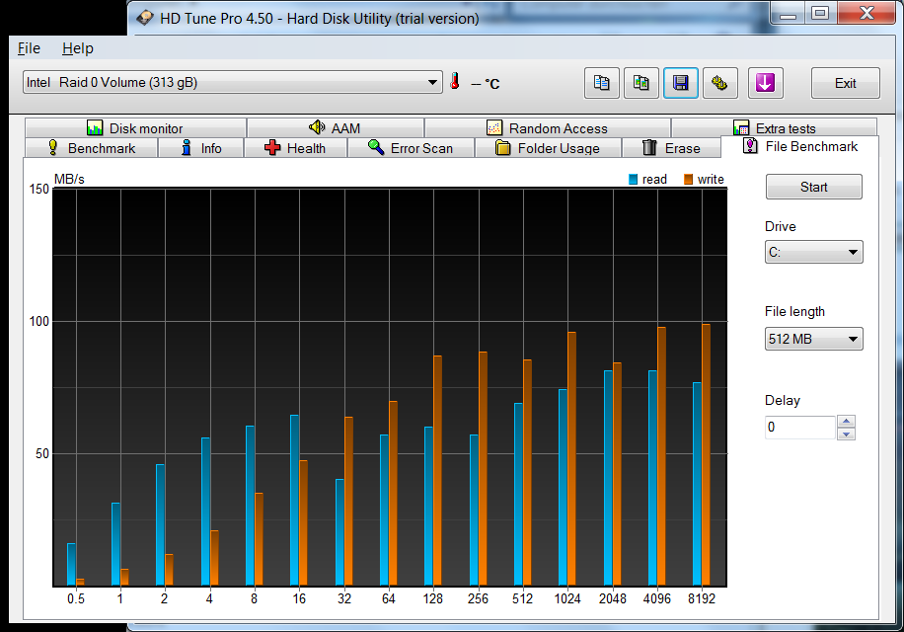Click the blue read legend swatch

click(633, 180)
